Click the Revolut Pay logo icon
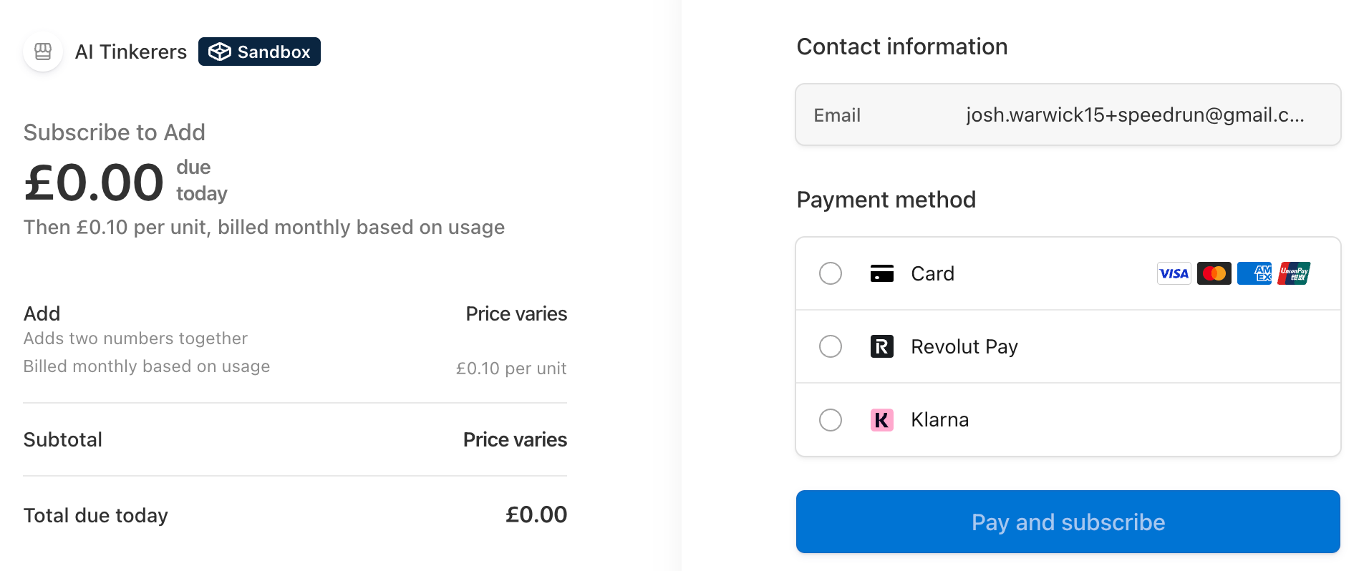The height and width of the screenshot is (571, 1369). coord(881,346)
